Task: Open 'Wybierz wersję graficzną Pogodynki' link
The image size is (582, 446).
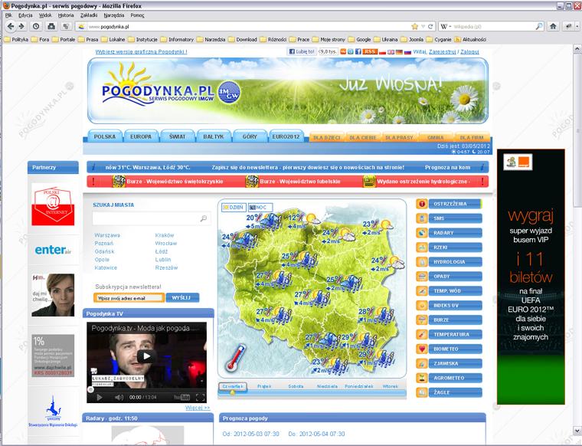Action: [x=141, y=51]
